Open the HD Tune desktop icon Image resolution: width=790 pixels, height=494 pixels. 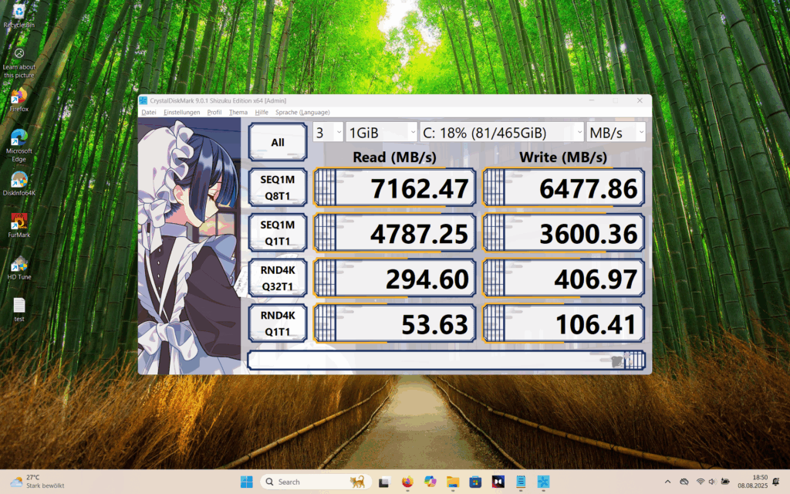click(19, 265)
